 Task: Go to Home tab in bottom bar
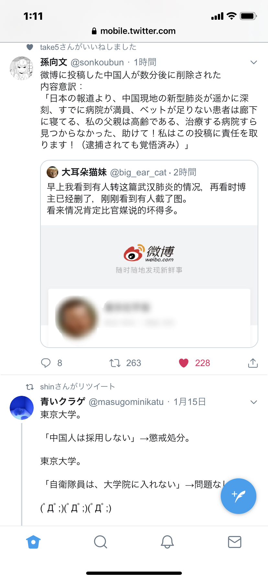pyautogui.click(x=33, y=542)
